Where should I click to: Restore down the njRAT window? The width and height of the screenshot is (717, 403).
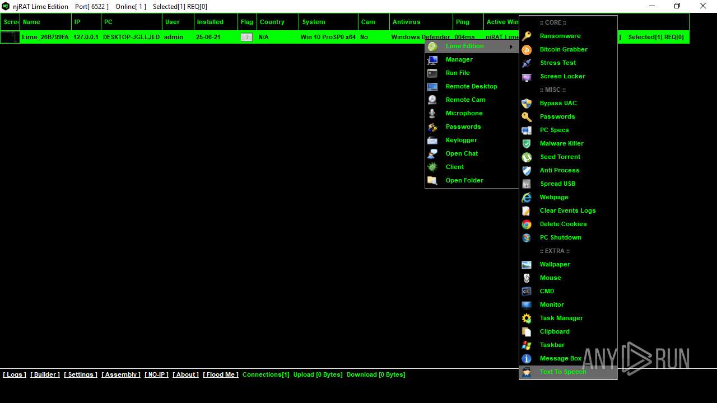pyautogui.click(x=677, y=6)
